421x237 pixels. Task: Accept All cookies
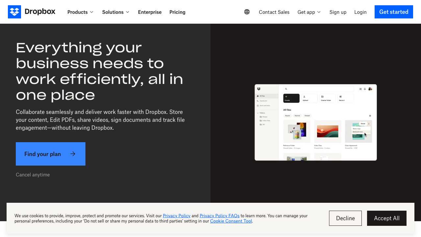click(387, 218)
